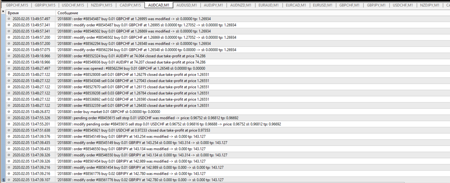
Task: Select message 'modify order #88561776 buy 0.02 GBPJPY'
Action: click(140, 180)
